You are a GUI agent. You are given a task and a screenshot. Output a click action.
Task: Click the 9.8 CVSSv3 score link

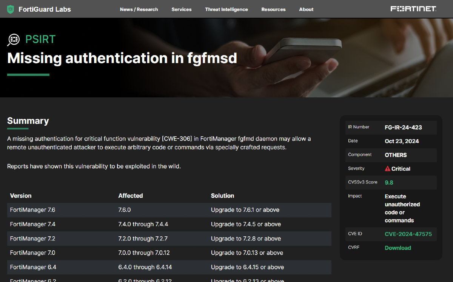pyautogui.click(x=389, y=183)
